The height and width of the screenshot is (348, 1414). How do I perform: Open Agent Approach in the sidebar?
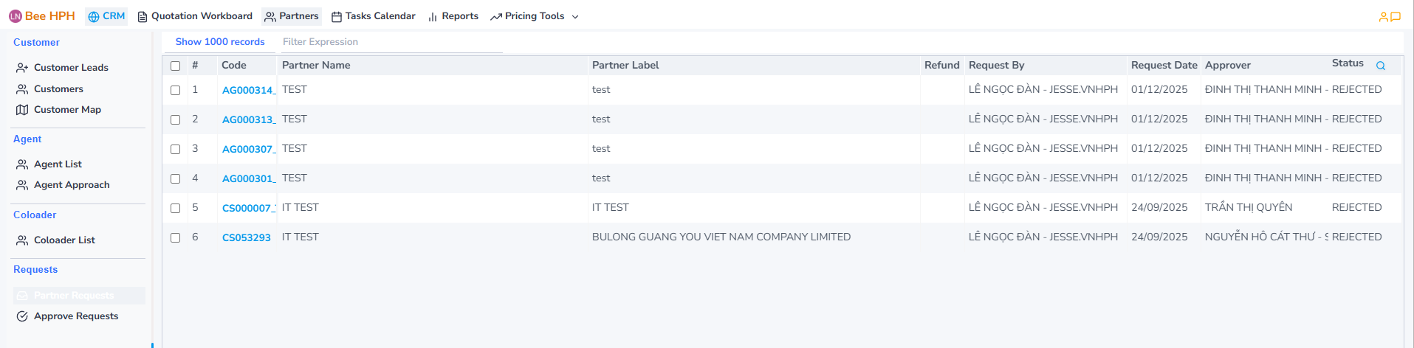click(72, 185)
